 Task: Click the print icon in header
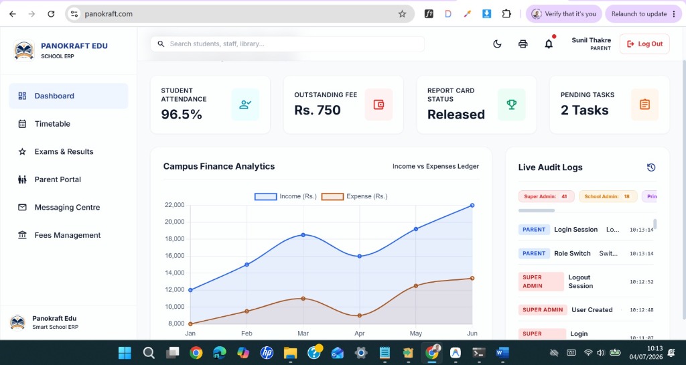pos(523,44)
